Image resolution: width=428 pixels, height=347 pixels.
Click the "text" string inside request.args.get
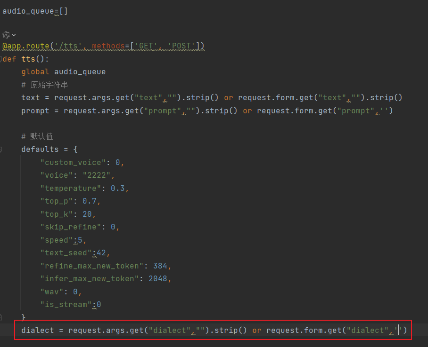click(148, 97)
